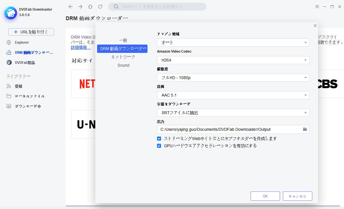Confirm settings with the OK button

click(265, 196)
